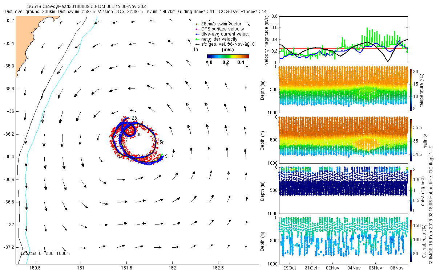436x272 pixels.
Task: Click the chl-a colorbar
Action: [412, 190]
